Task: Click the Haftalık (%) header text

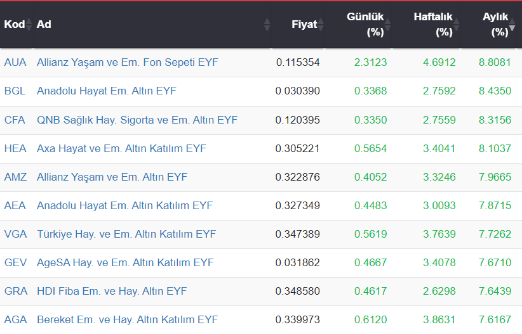Action: point(433,24)
